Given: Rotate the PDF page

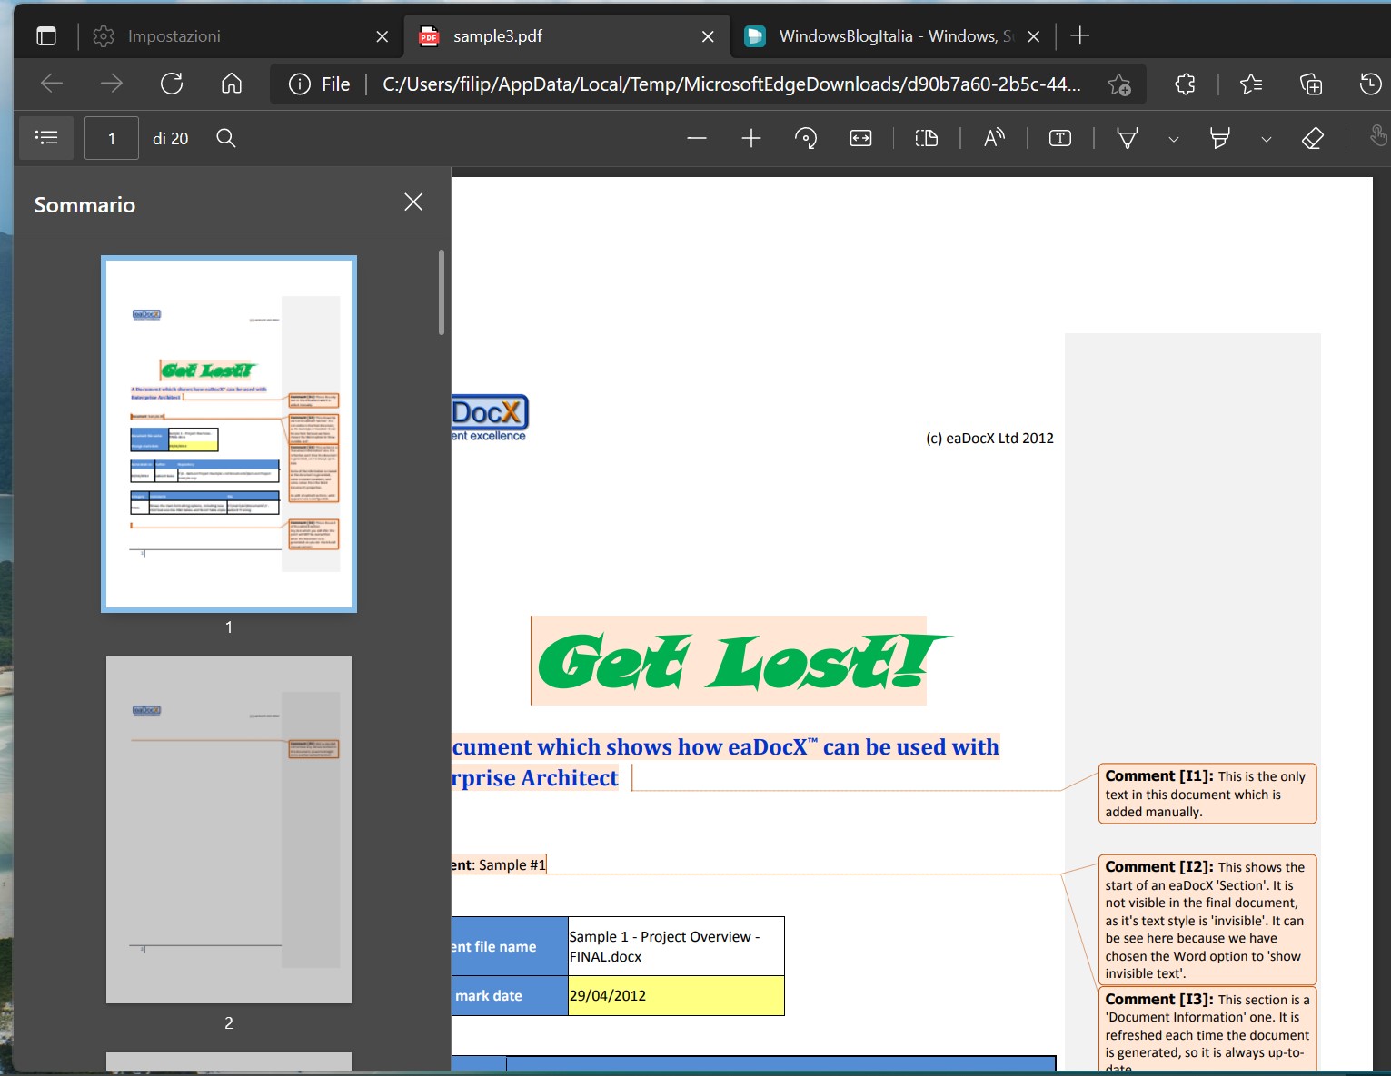Looking at the screenshot, I should [x=806, y=138].
